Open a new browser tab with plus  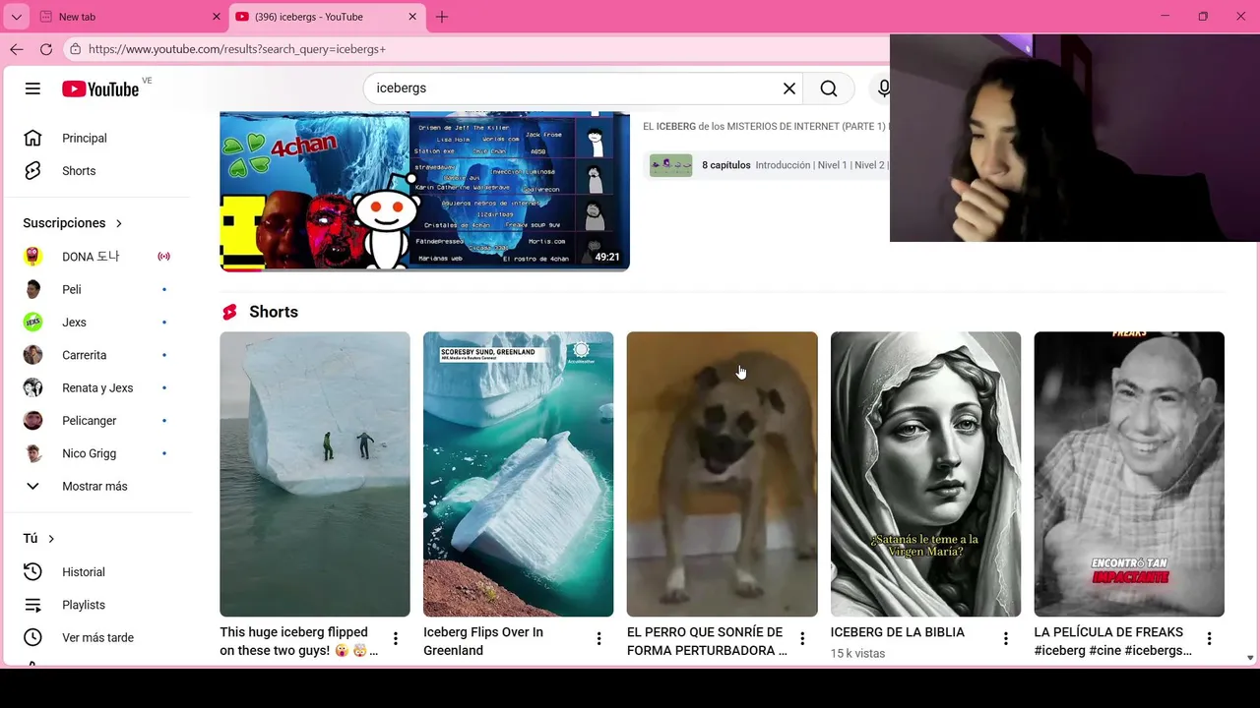tap(442, 17)
